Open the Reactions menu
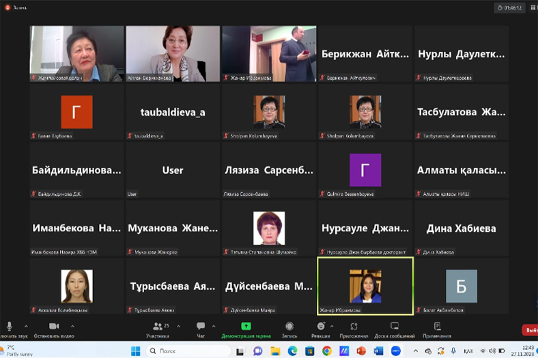 point(321,327)
